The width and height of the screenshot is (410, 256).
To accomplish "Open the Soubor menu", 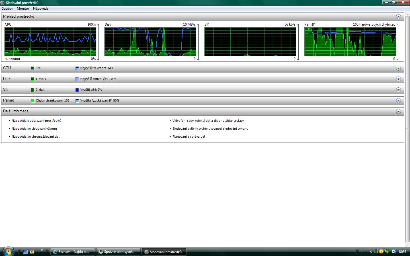I will pos(7,9).
